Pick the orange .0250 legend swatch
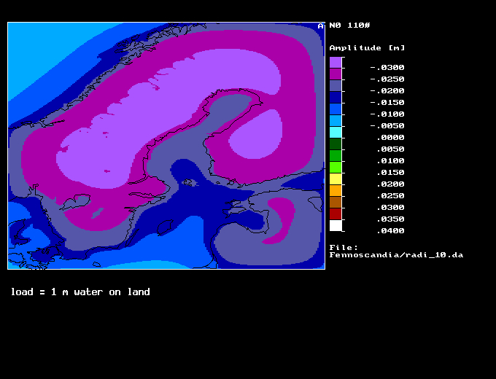 [336, 191]
